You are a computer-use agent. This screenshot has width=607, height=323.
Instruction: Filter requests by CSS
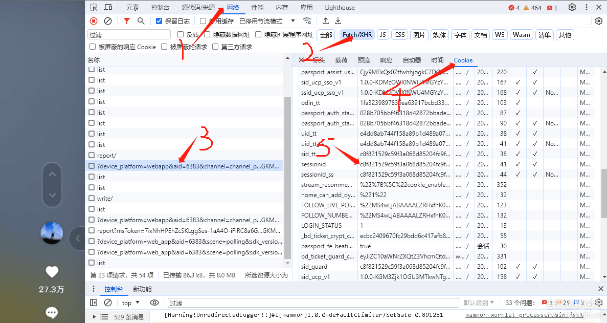(x=399, y=35)
